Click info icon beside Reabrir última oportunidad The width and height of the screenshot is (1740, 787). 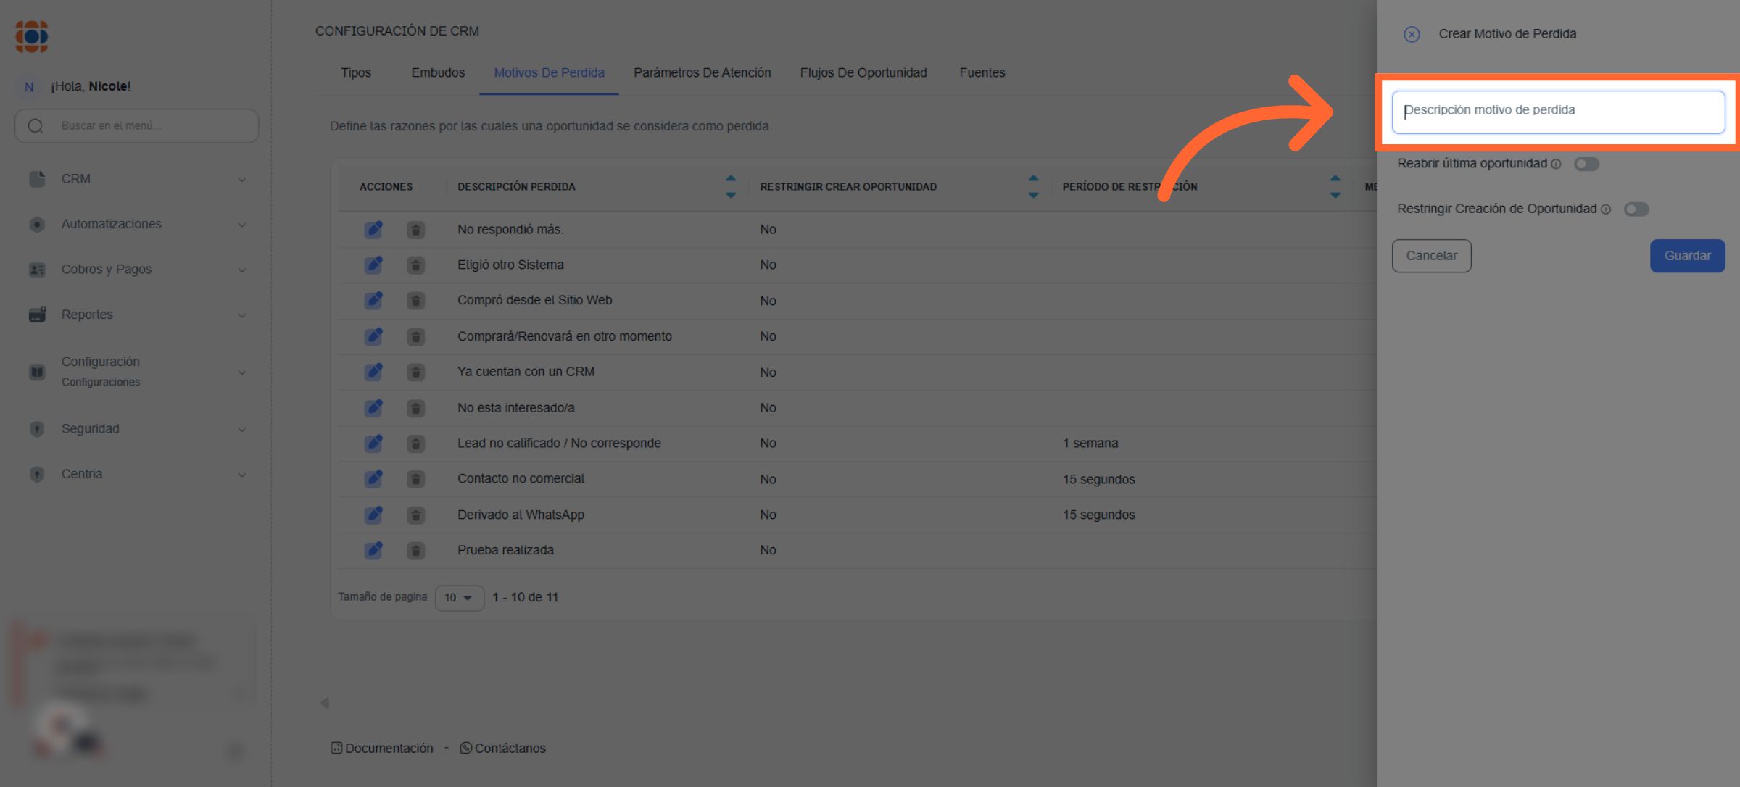1556,165
